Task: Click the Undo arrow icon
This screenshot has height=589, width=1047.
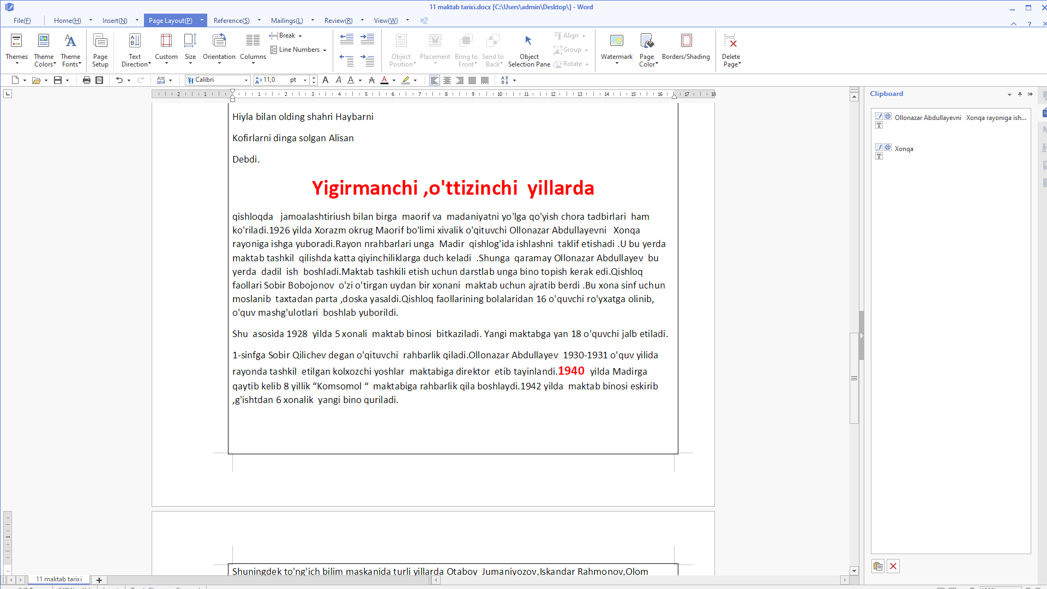Action: click(x=119, y=80)
